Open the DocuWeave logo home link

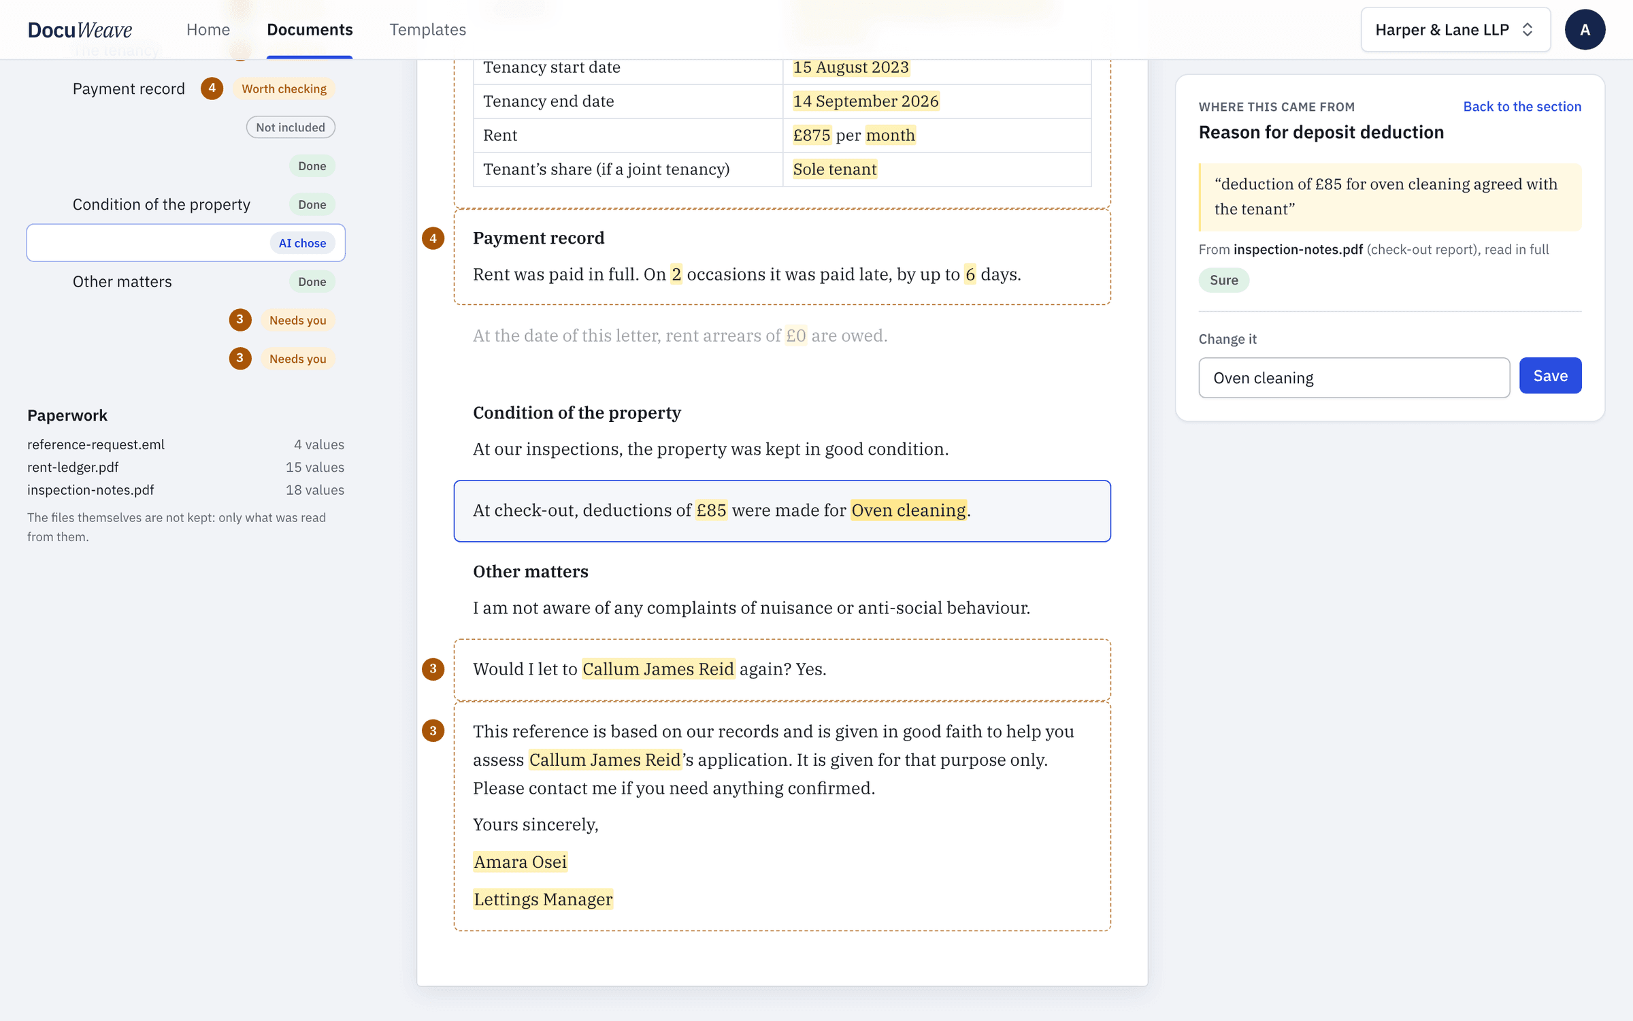point(80,30)
